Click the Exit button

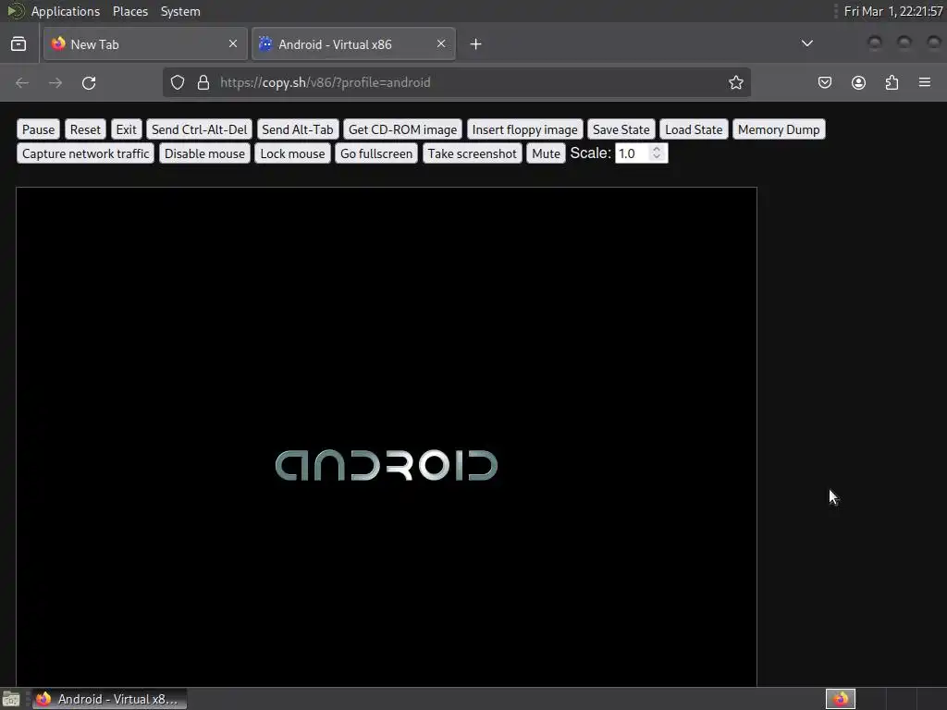126,129
